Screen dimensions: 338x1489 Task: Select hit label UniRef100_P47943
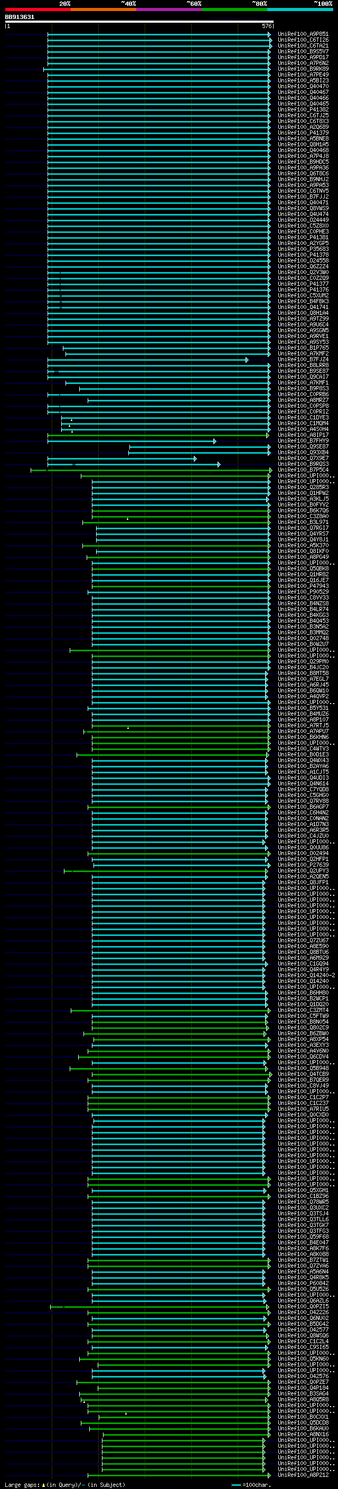coord(303,586)
